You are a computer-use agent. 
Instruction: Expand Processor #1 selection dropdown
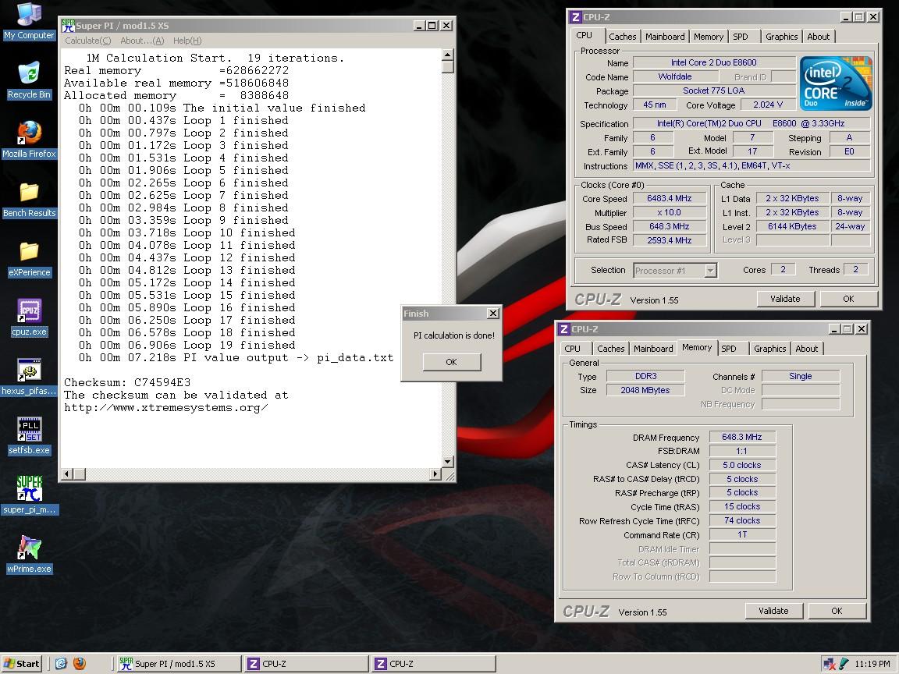coord(710,271)
